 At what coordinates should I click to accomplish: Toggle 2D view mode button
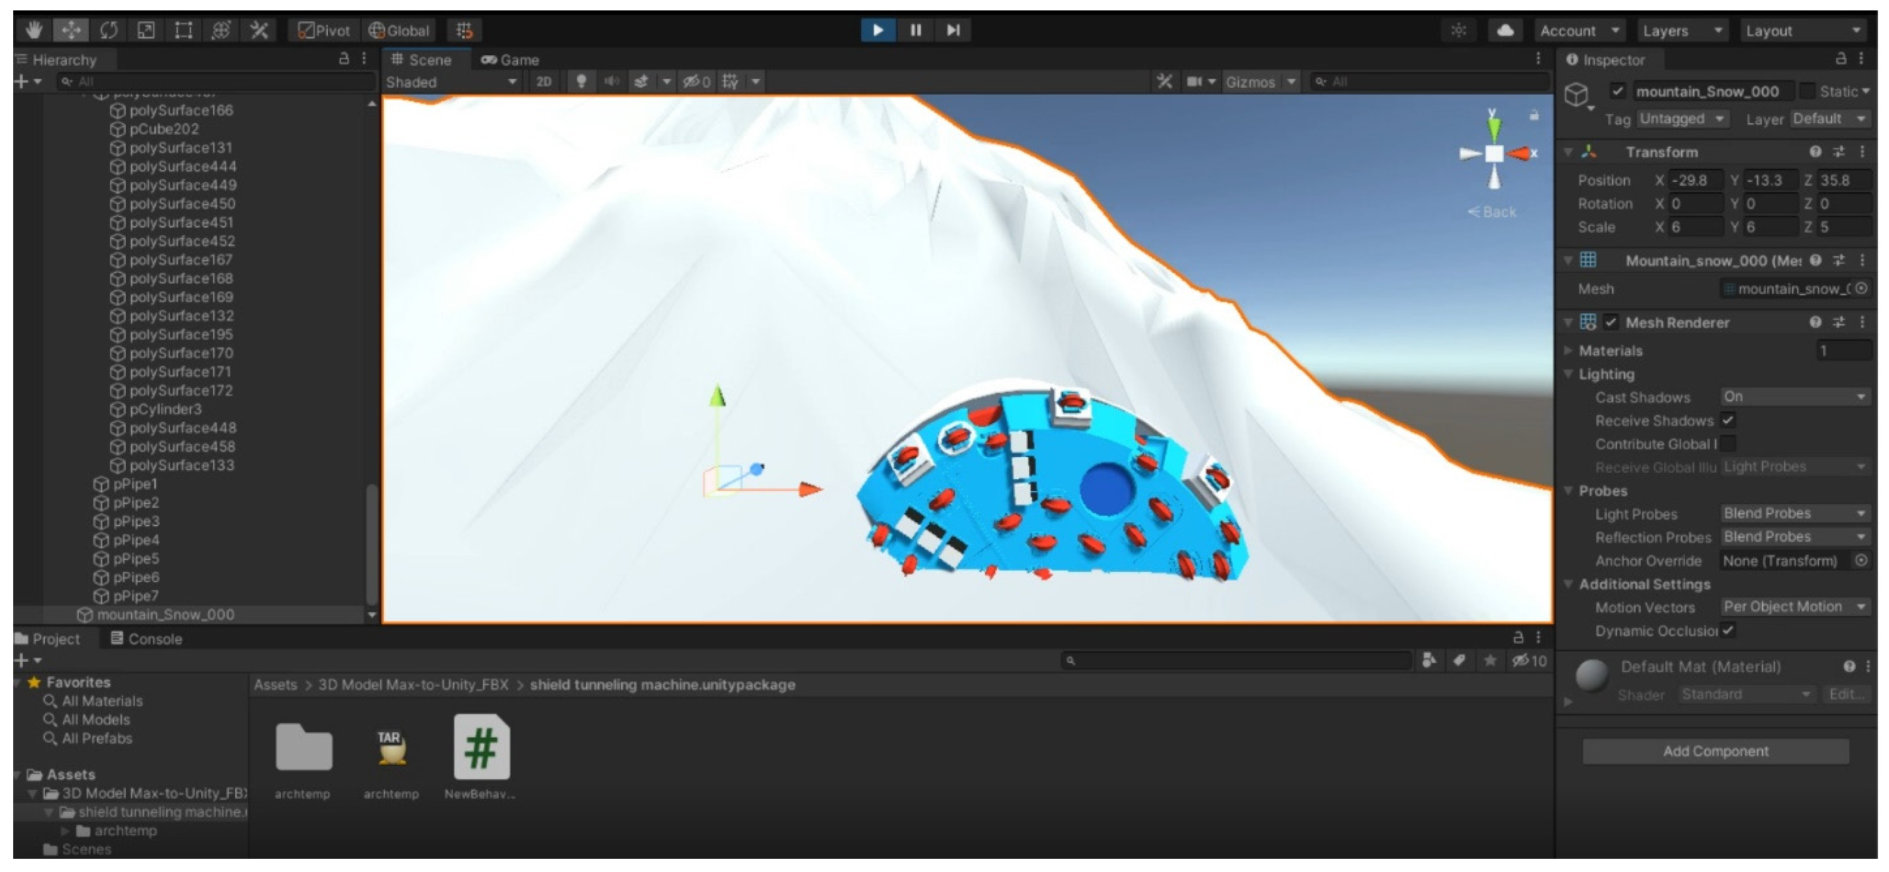[x=544, y=82]
